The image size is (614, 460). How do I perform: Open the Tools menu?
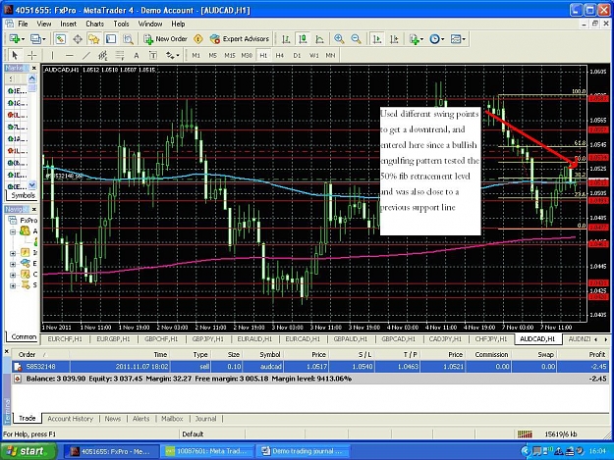pyautogui.click(x=121, y=24)
